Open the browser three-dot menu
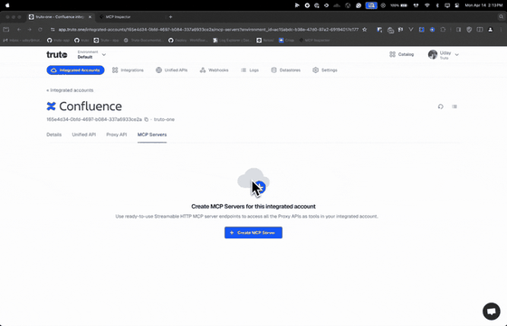The height and width of the screenshot is (326, 507). pyautogui.click(x=502, y=29)
